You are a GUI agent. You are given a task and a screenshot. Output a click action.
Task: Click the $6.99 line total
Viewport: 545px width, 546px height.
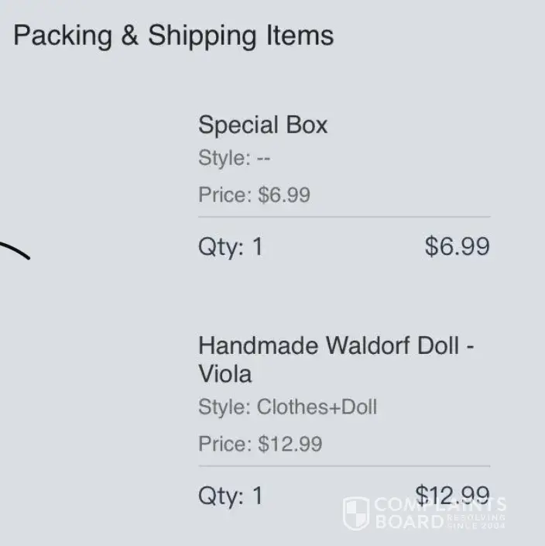tap(457, 247)
